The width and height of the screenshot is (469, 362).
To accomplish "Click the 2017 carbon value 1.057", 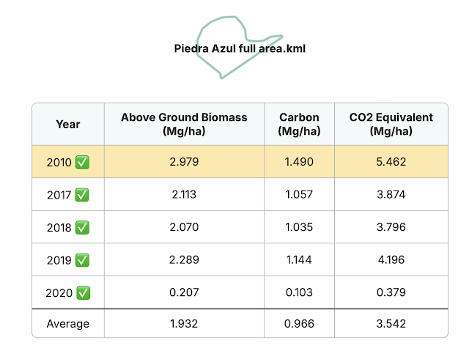I will click(299, 194).
